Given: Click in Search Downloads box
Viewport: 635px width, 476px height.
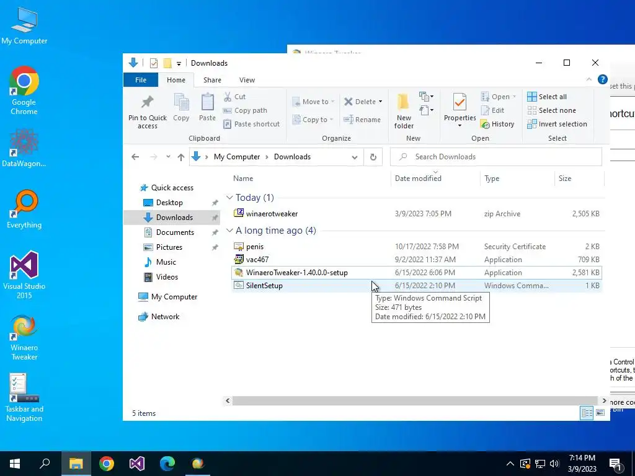Looking at the screenshot, I should [x=495, y=157].
